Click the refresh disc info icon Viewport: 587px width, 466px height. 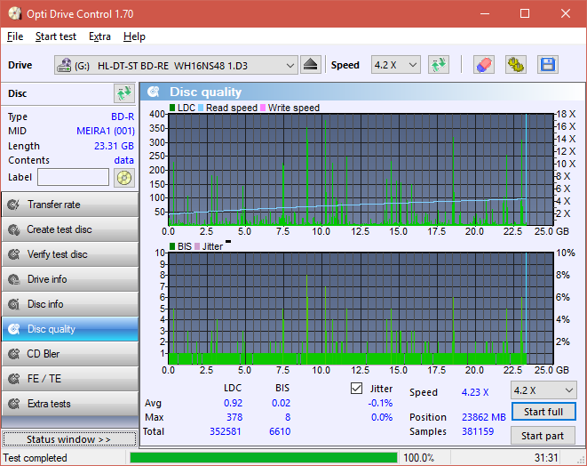(x=123, y=93)
